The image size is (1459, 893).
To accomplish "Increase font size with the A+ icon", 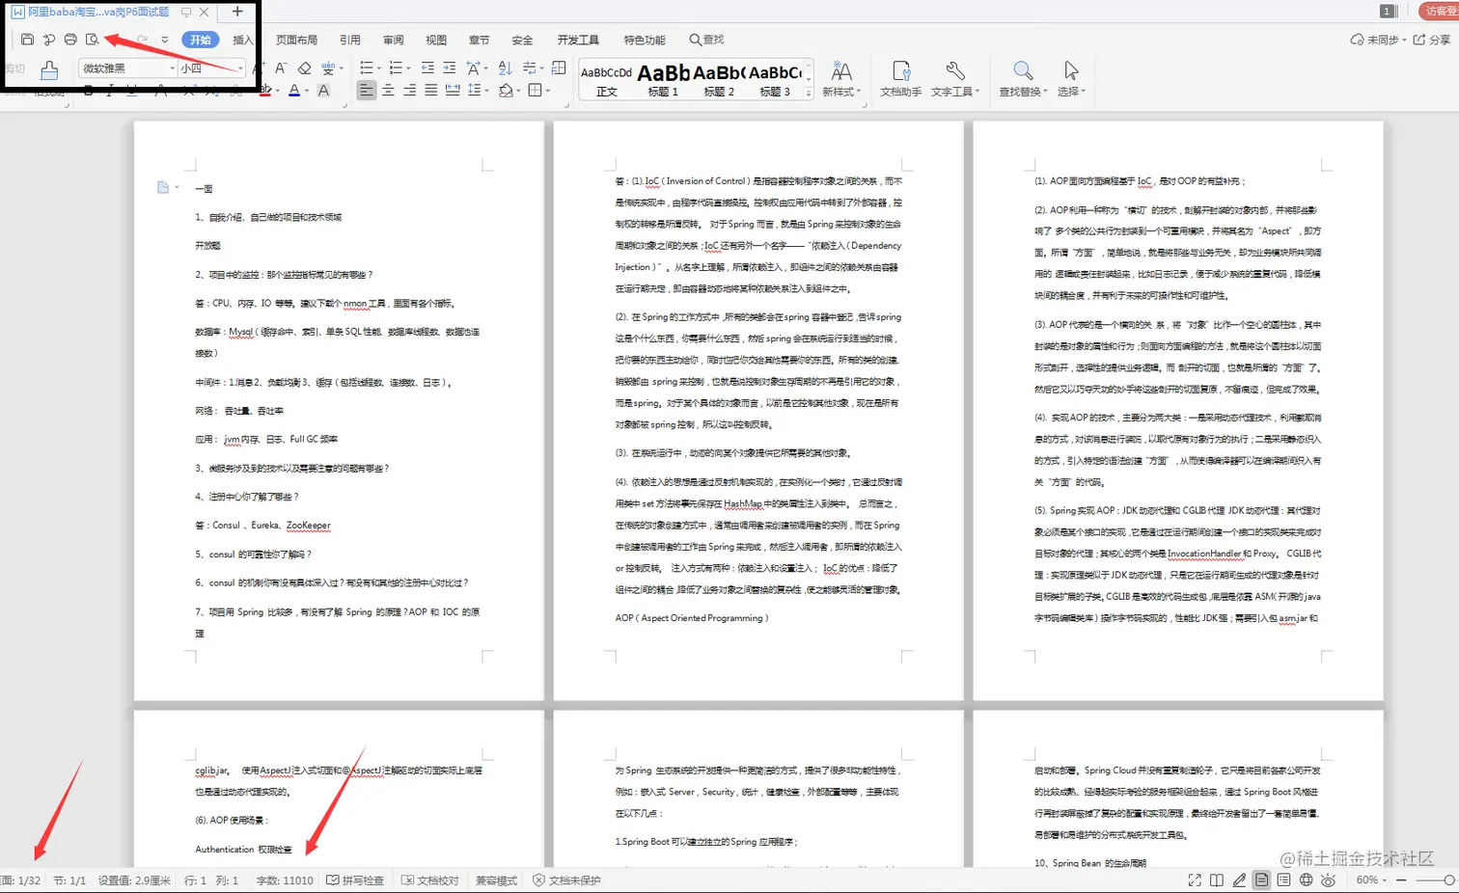I will pos(259,68).
